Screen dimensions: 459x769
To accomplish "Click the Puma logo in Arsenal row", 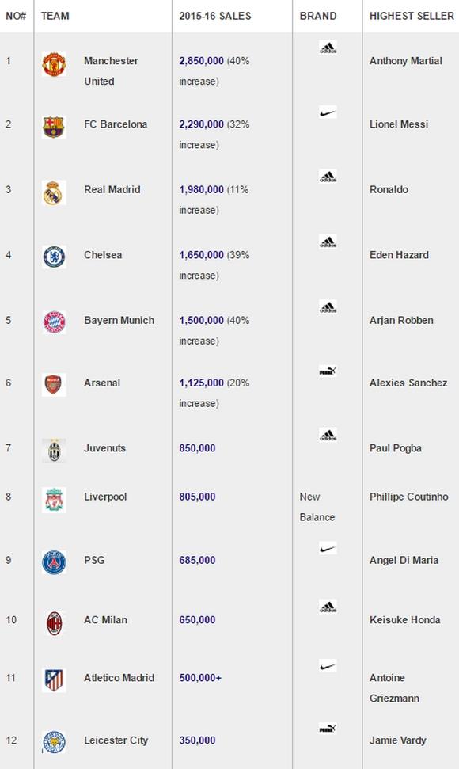I will (328, 371).
